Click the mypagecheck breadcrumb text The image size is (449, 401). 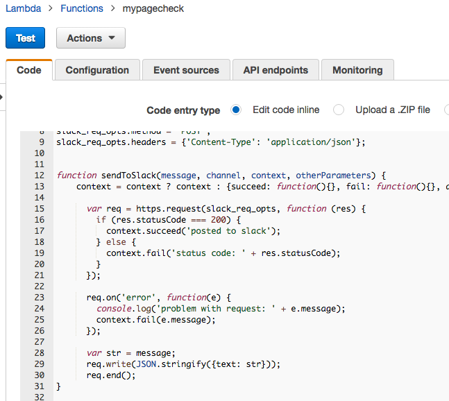[153, 8]
